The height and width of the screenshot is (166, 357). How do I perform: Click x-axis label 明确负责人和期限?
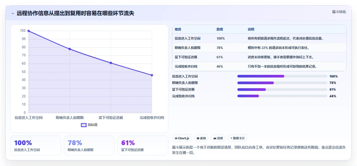pyautogui.click(x=70, y=118)
